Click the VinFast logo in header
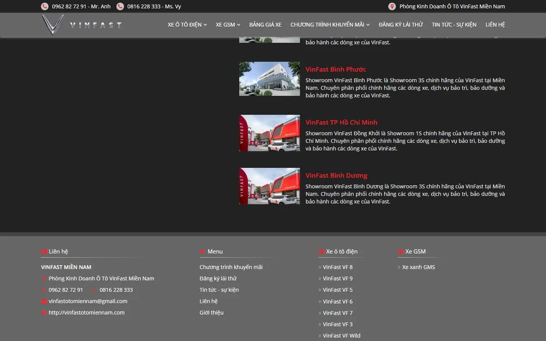 (82, 25)
